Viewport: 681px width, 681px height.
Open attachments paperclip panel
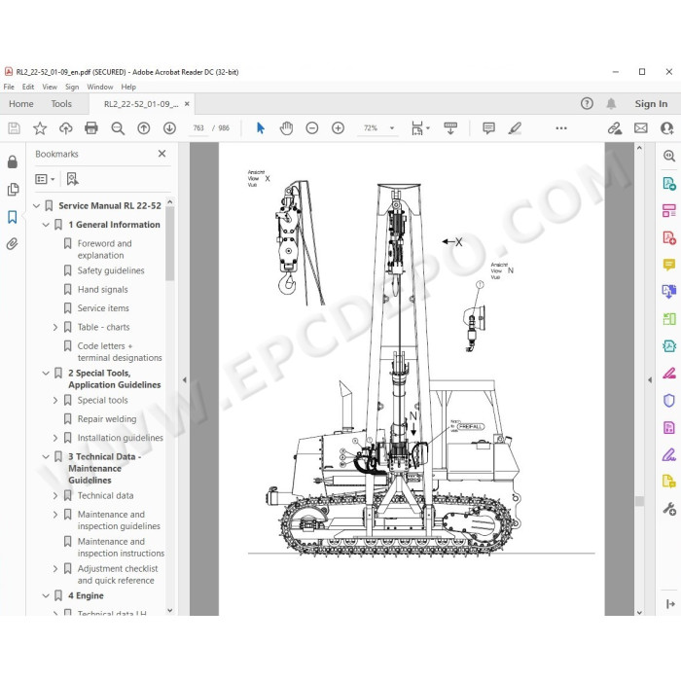[x=12, y=244]
